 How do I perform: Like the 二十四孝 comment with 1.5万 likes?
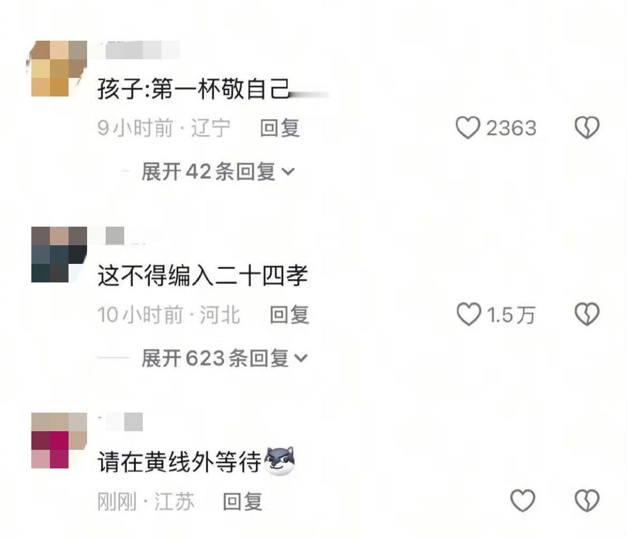(x=469, y=314)
